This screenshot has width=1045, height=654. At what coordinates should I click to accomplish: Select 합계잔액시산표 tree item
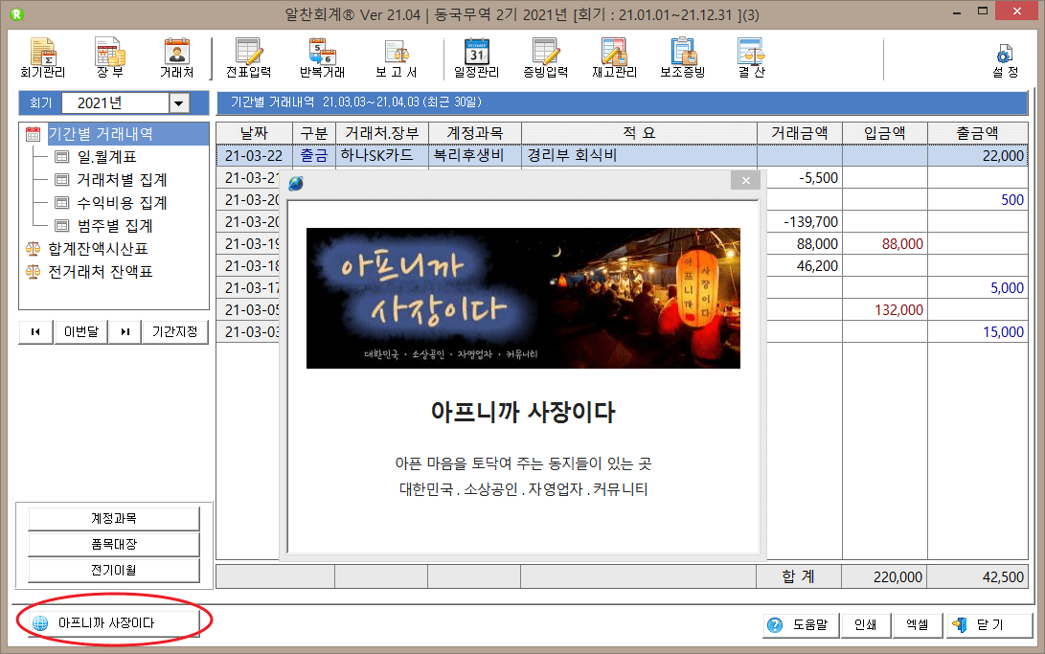pos(98,249)
